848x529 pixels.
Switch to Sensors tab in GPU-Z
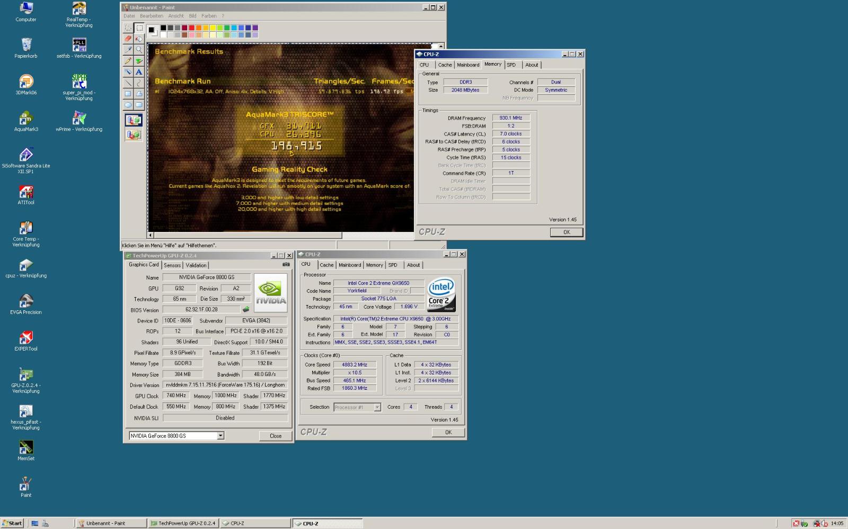172,265
